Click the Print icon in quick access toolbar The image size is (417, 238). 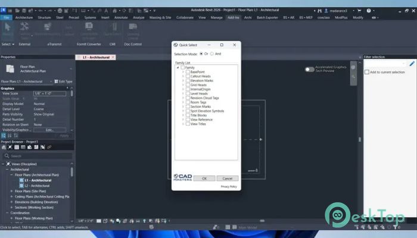(x=60, y=11)
